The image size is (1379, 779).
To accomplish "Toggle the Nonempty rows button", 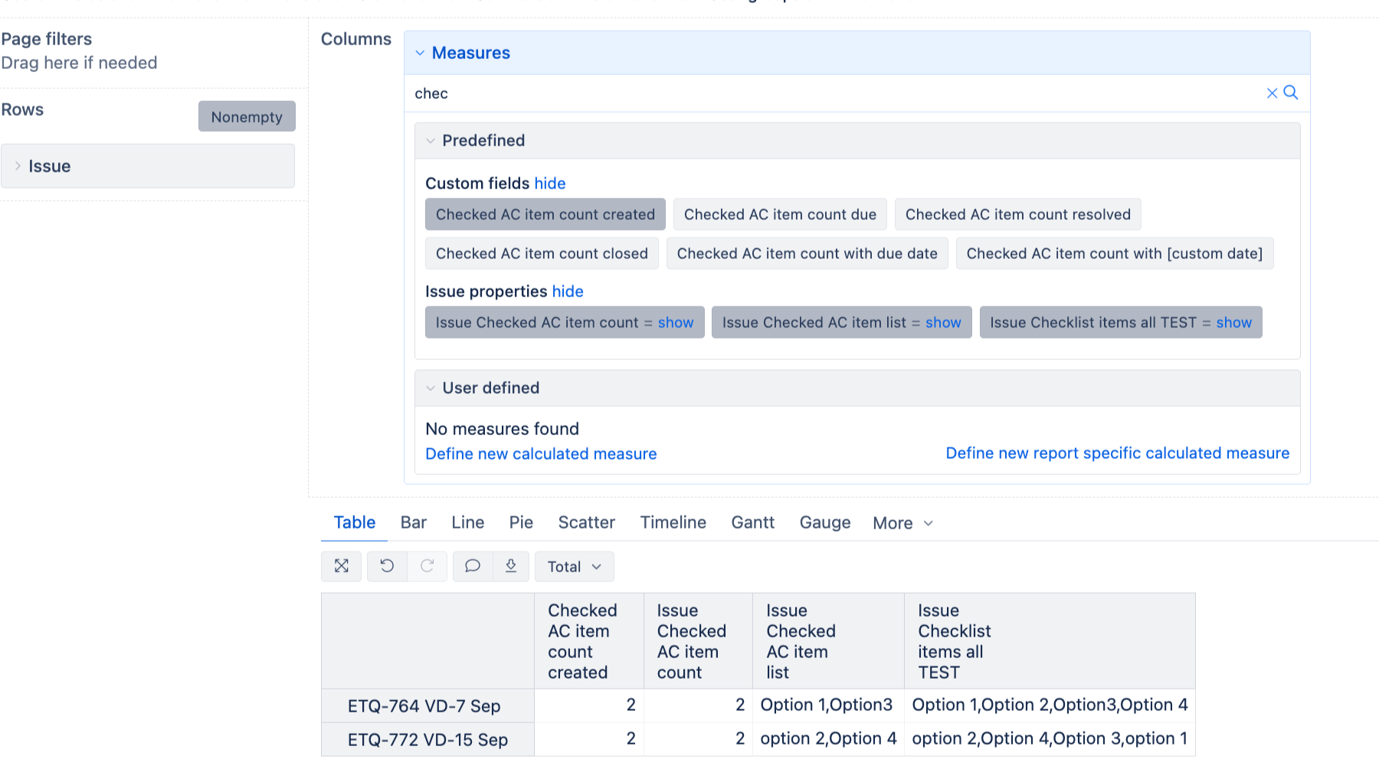I will point(247,116).
